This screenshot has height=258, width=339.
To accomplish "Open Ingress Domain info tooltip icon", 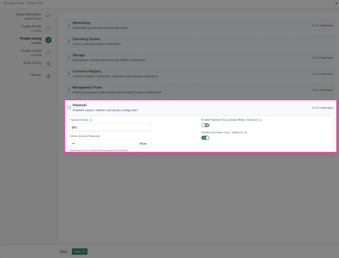I will (x=91, y=120).
